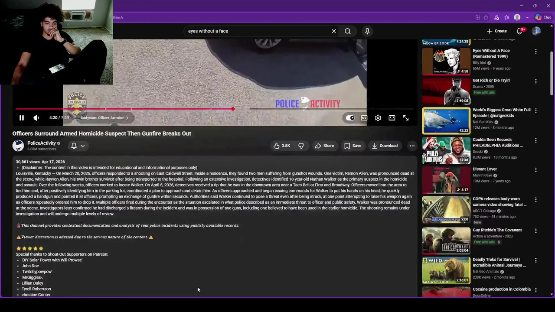The image size is (555, 312).
Task: Open options for Great White Full Episode
Action: pos(536,110)
